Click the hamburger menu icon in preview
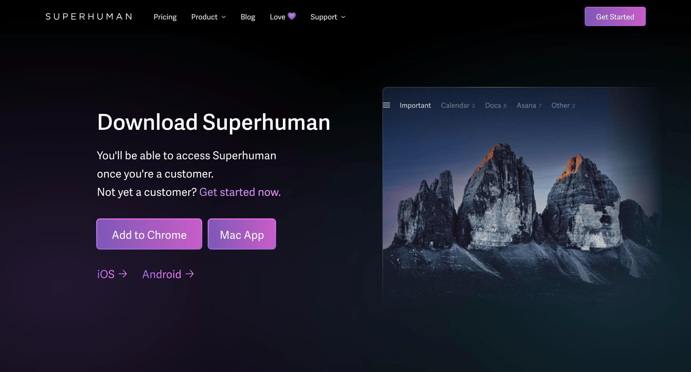Viewport: 691px width, 372px height. 387,105
